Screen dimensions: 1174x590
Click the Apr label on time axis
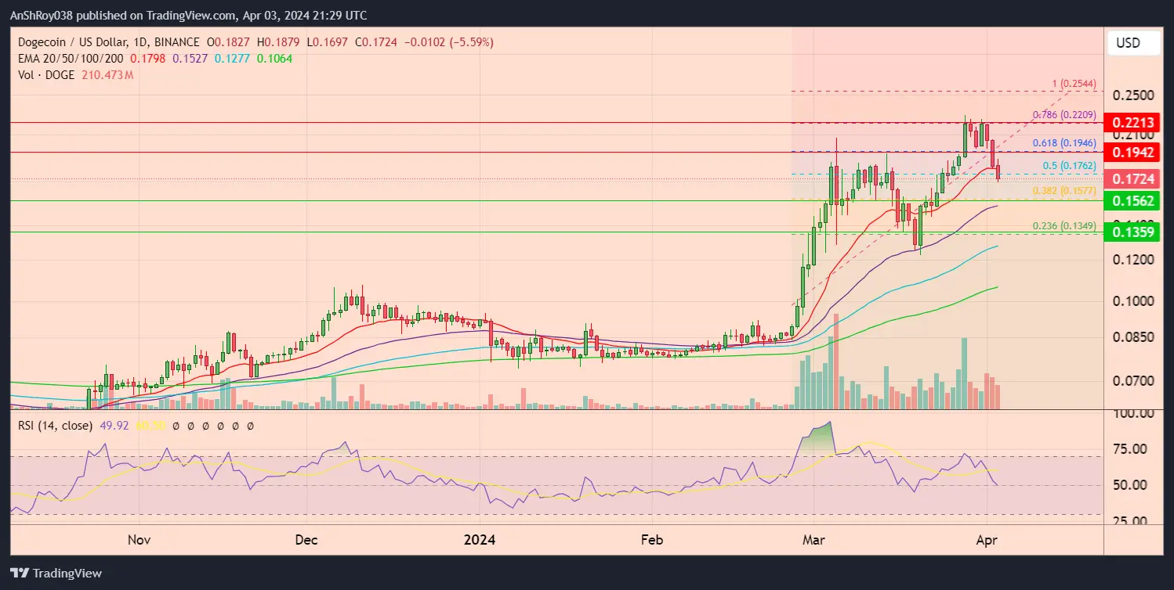click(x=987, y=540)
